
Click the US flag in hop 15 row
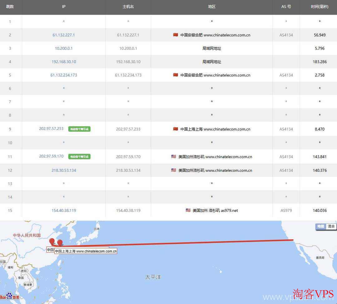[x=188, y=210]
